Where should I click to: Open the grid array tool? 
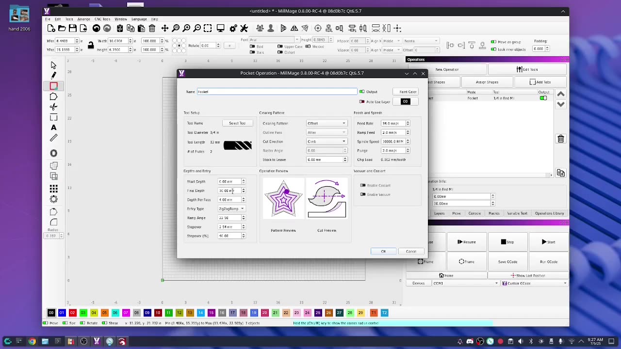(53, 189)
